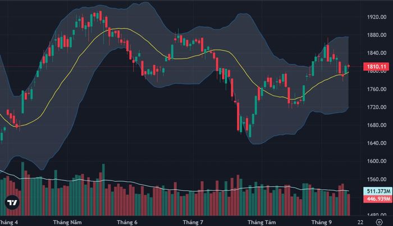The height and width of the screenshot is (226, 393).
Task: Click the TradingView logo icon
Action: click(x=12, y=202)
